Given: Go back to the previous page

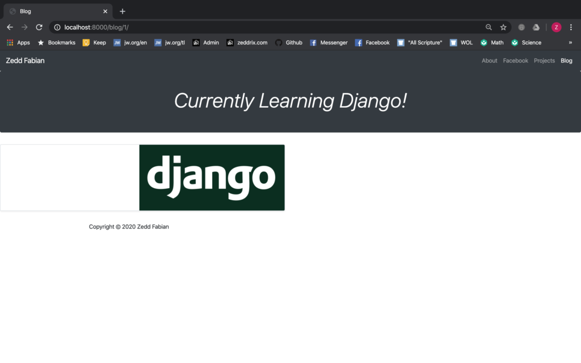Looking at the screenshot, I should tap(10, 27).
